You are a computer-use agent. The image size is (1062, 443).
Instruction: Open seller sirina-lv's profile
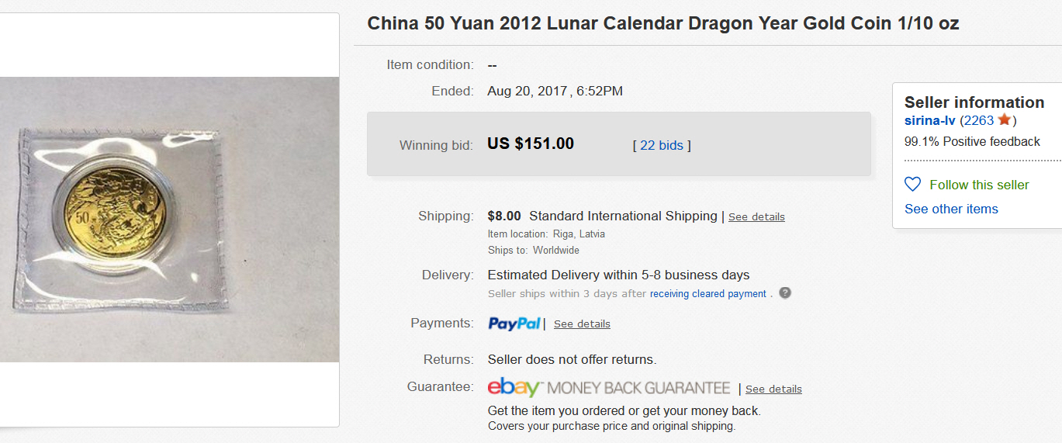[x=929, y=120]
